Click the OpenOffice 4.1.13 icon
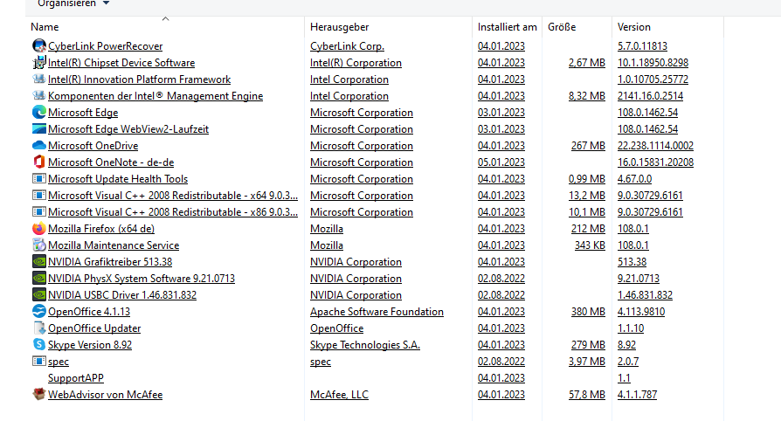This screenshot has width=781, height=421. [x=38, y=312]
